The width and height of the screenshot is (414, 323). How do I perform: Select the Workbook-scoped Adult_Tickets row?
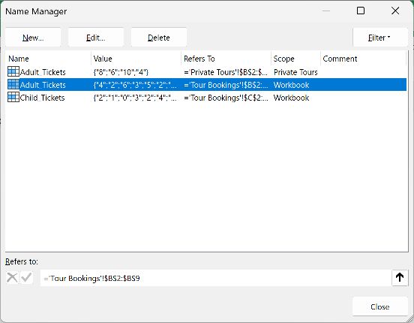[x=205, y=85]
